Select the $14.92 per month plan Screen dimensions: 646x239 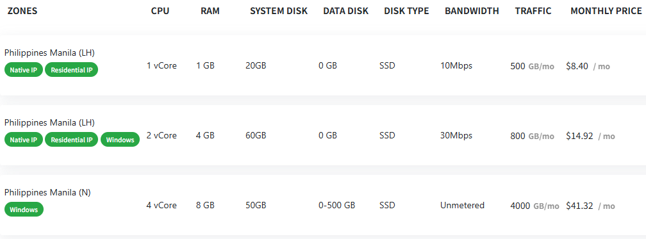(x=323, y=135)
